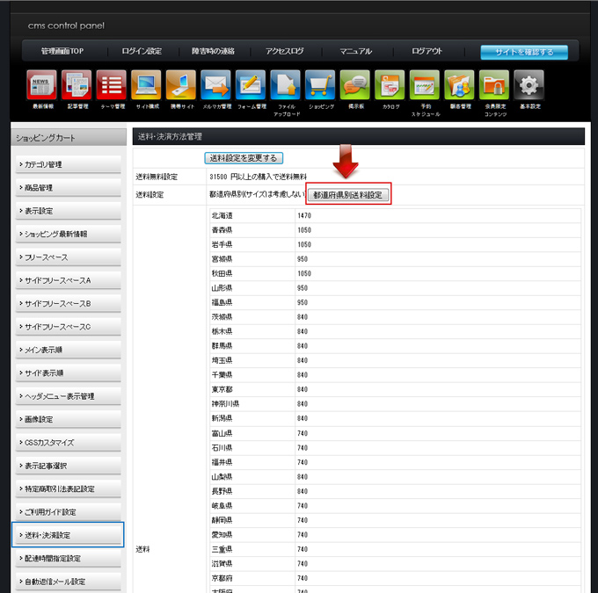Open the サイト構成 site structure icon
Image resolution: width=598 pixels, height=593 pixels.
[146, 86]
